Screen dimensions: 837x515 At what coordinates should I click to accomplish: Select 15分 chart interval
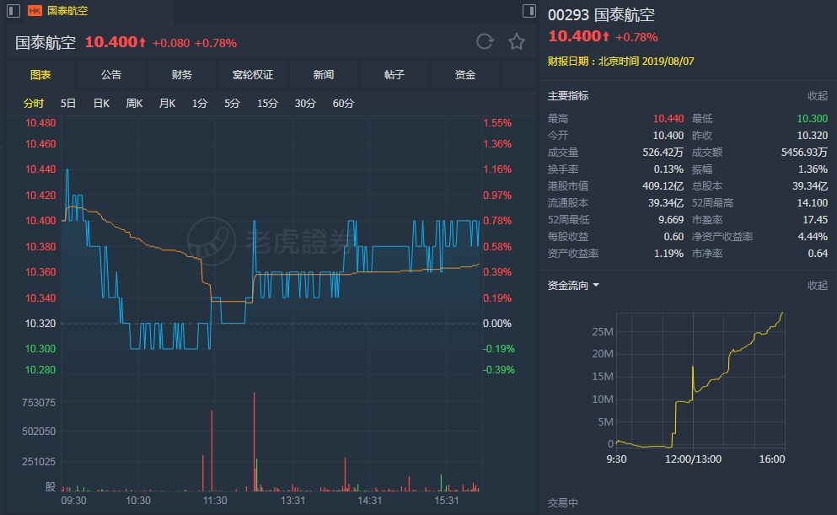pyautogui.click(x=267, y=104)
